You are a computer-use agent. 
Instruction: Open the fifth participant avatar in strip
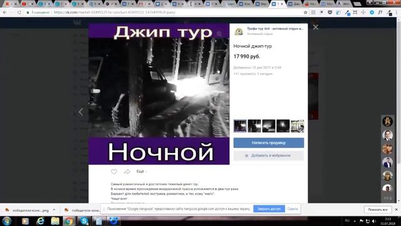387,176
